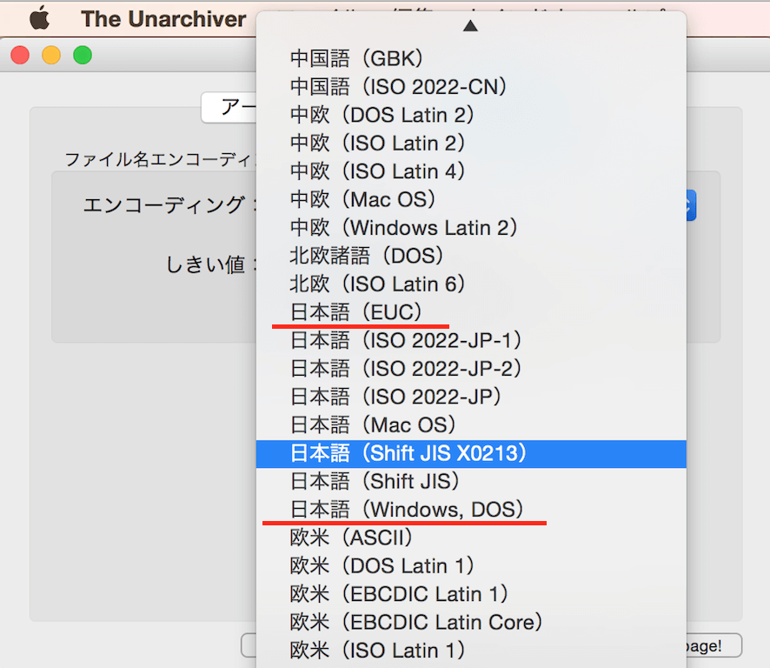This screenshot has width=770, height=668.
Task: Choose 欧米 (DOS Latin 1)
Action: (x=471, y=565)
